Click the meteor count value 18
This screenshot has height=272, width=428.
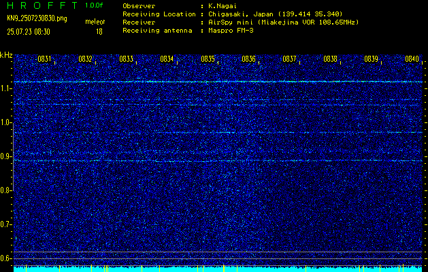[x=99, y=32]
